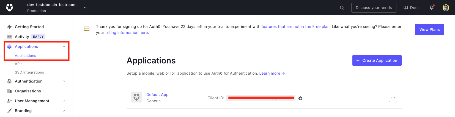Copy the Client ID with copy icon

(300, 98)
